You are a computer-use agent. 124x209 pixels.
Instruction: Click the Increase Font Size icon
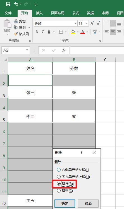point(92,23)
